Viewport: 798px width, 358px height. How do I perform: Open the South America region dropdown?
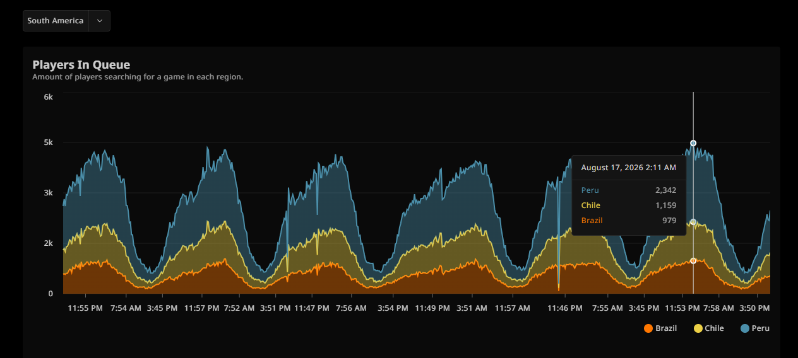(x=66, y=21)
